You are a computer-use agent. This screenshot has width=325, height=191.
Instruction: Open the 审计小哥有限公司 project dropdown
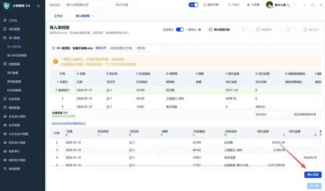[87, 5]
